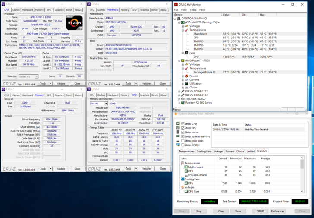Open the Tools menu in HWMonitor
314x218 pixels.
(193, 9)
